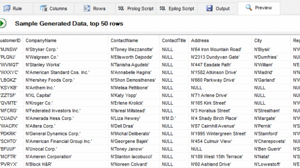Click the Rows tab icon
This screenshot has width=300, height=168.
(x=87, y=8)
